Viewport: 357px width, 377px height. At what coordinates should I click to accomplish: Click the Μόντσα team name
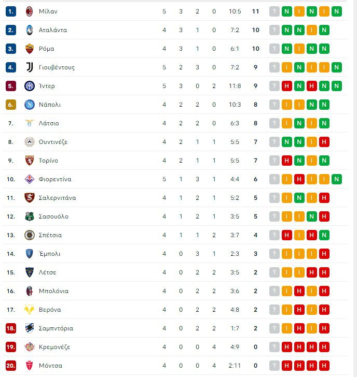pyautogui.click(x=50, y=366)
